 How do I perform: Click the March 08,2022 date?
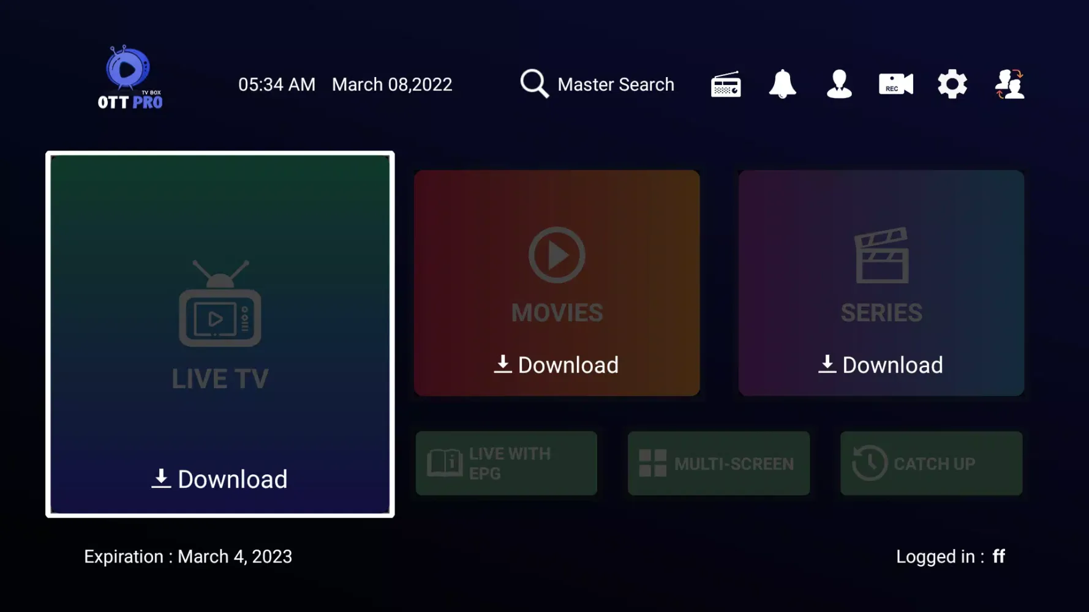(392, 84)
